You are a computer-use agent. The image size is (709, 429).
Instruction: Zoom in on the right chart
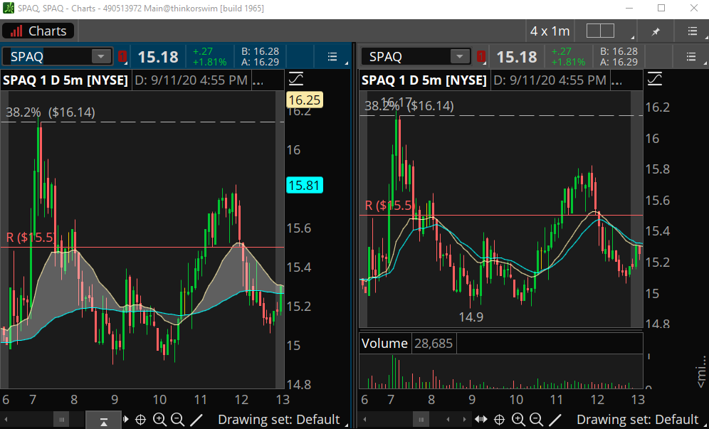[x=518, y=420]
